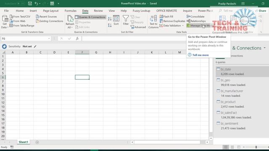Toggle the Queries & Connections pane button
Image resolution: width=269 pixels, height=151 pixels.
[90, 17]
